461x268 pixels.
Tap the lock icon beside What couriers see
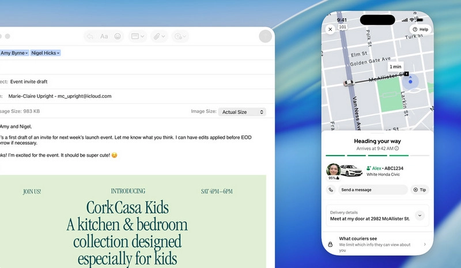[330, 244]
